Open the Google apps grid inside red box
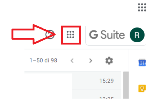Viewport: 162px width, 109px height. point(70,34)
